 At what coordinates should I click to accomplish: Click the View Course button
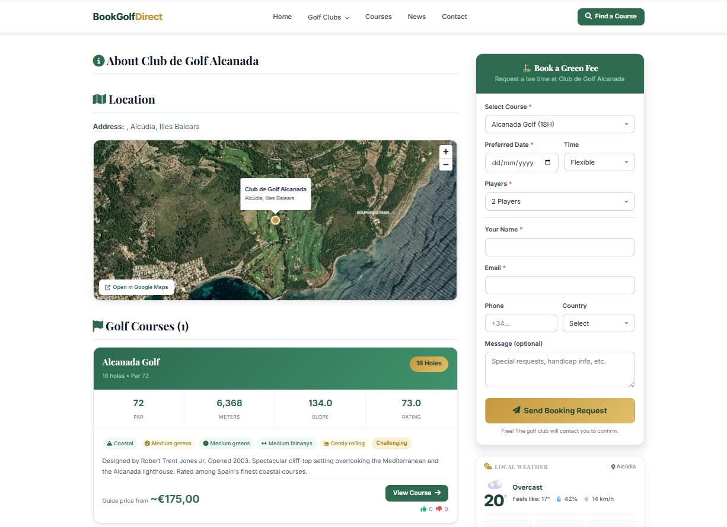pyautogui.click(x=416, y=493)
